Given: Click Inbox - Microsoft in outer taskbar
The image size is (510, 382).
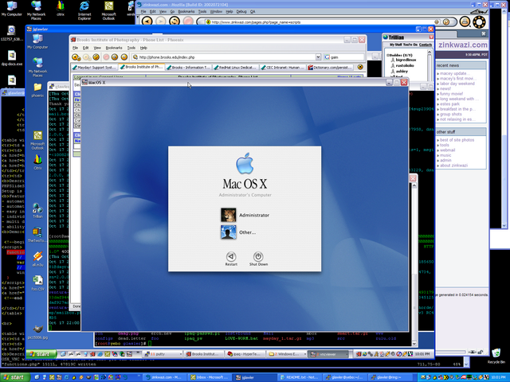Looking at the screenshot, I should pyautogui.click(x=210, y=377).
